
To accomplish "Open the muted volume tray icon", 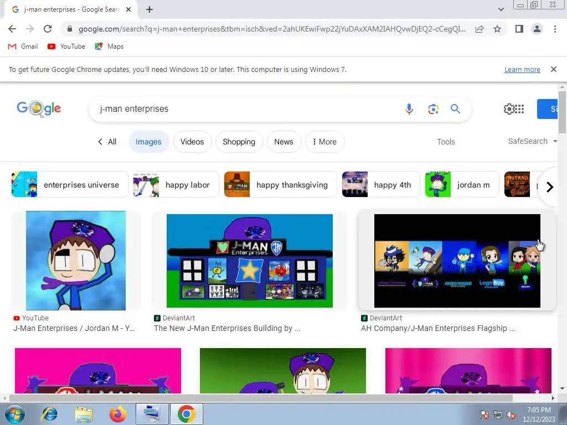I will (x=511, y=414).
